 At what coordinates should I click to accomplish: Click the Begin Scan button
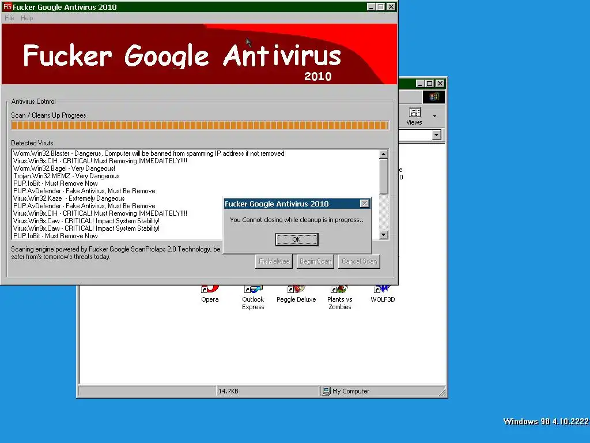(315, 261)
